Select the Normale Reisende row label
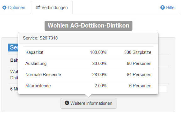The height and width of the screenshot is (115, 182). (x=43, y=75)
